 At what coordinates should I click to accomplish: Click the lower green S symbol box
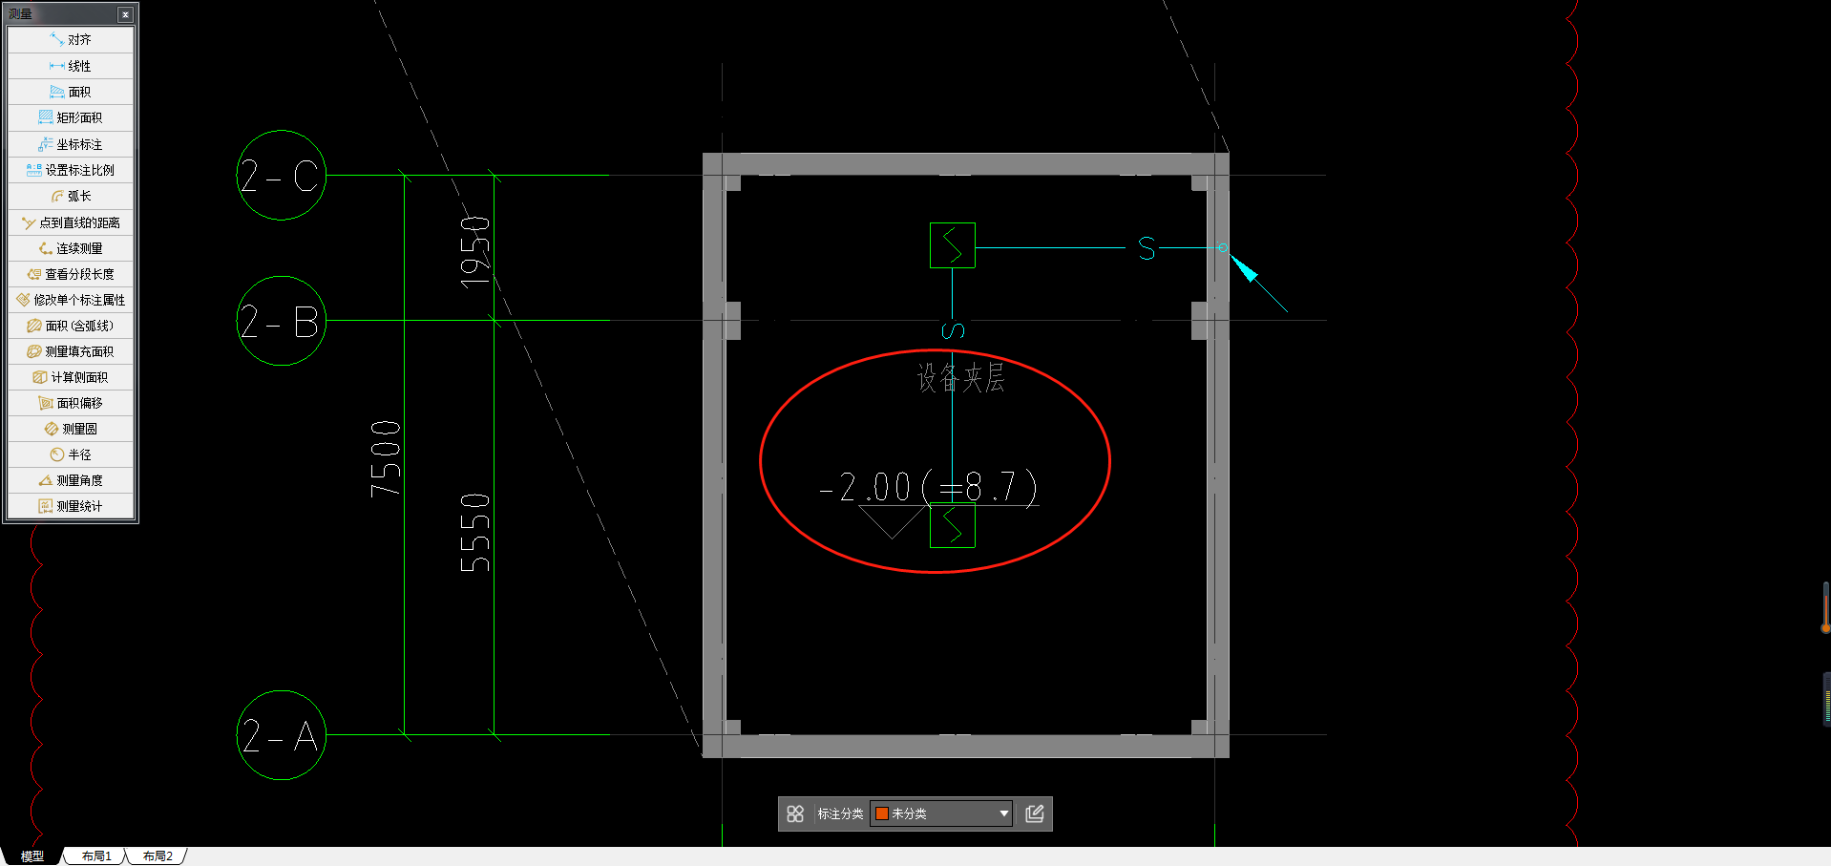pos(953,525)
